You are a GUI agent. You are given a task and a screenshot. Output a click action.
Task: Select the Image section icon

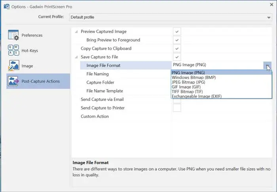pyautogui.click(x=13, y=66)
